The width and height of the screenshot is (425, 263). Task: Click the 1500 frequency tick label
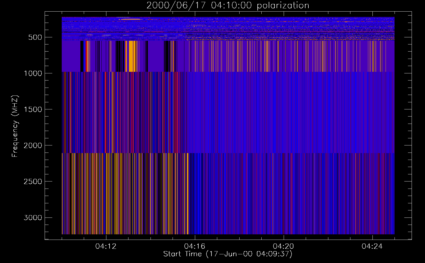33,109
